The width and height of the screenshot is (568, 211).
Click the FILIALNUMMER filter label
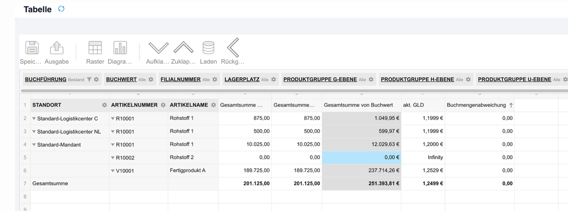point(180,79)
